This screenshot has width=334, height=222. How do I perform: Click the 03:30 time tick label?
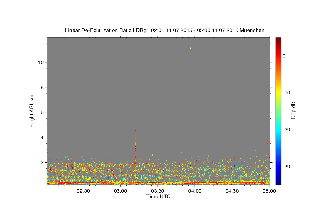[158, 191]
